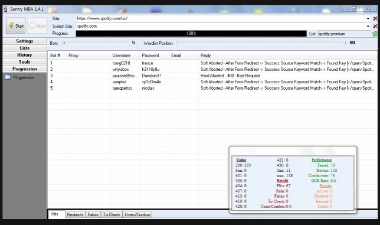380x225 pixels.
Task: Select bot row number 4
Action: click(x=212, y=82)
